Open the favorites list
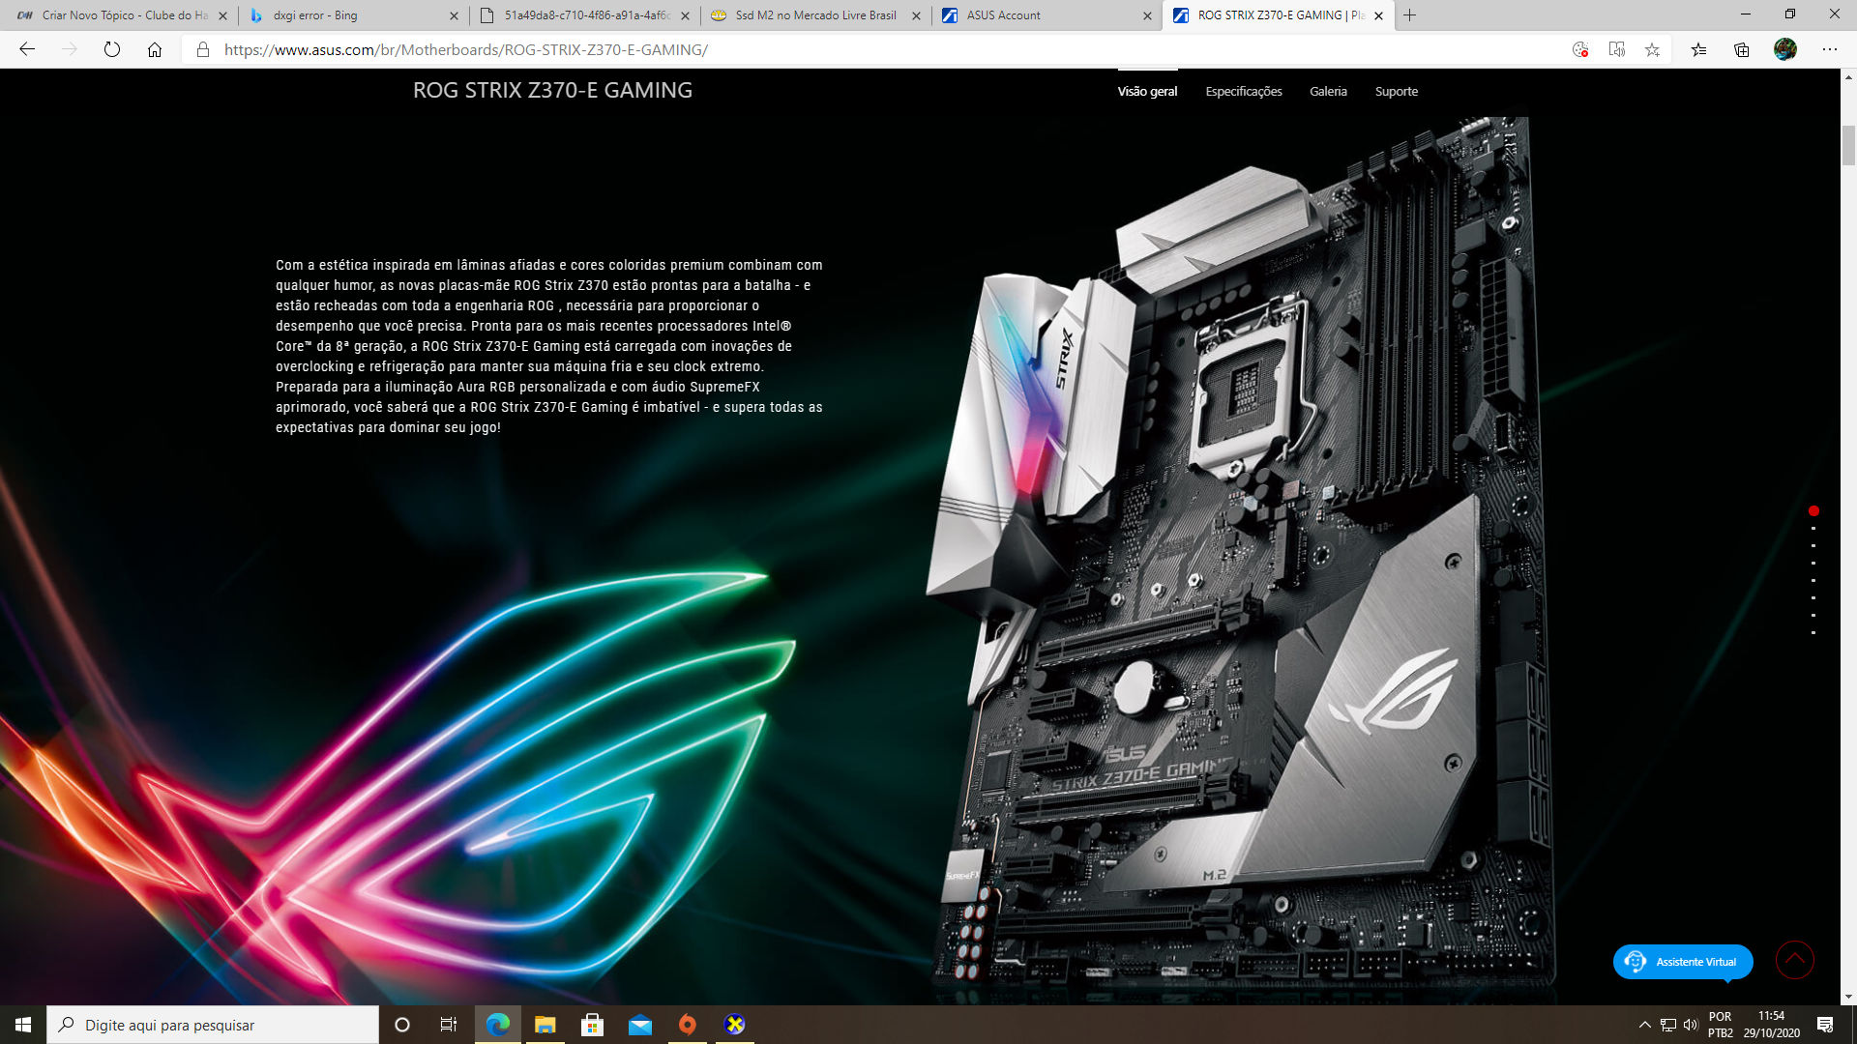This screenshot has height=1044, width=1857. click(1698, 49)
